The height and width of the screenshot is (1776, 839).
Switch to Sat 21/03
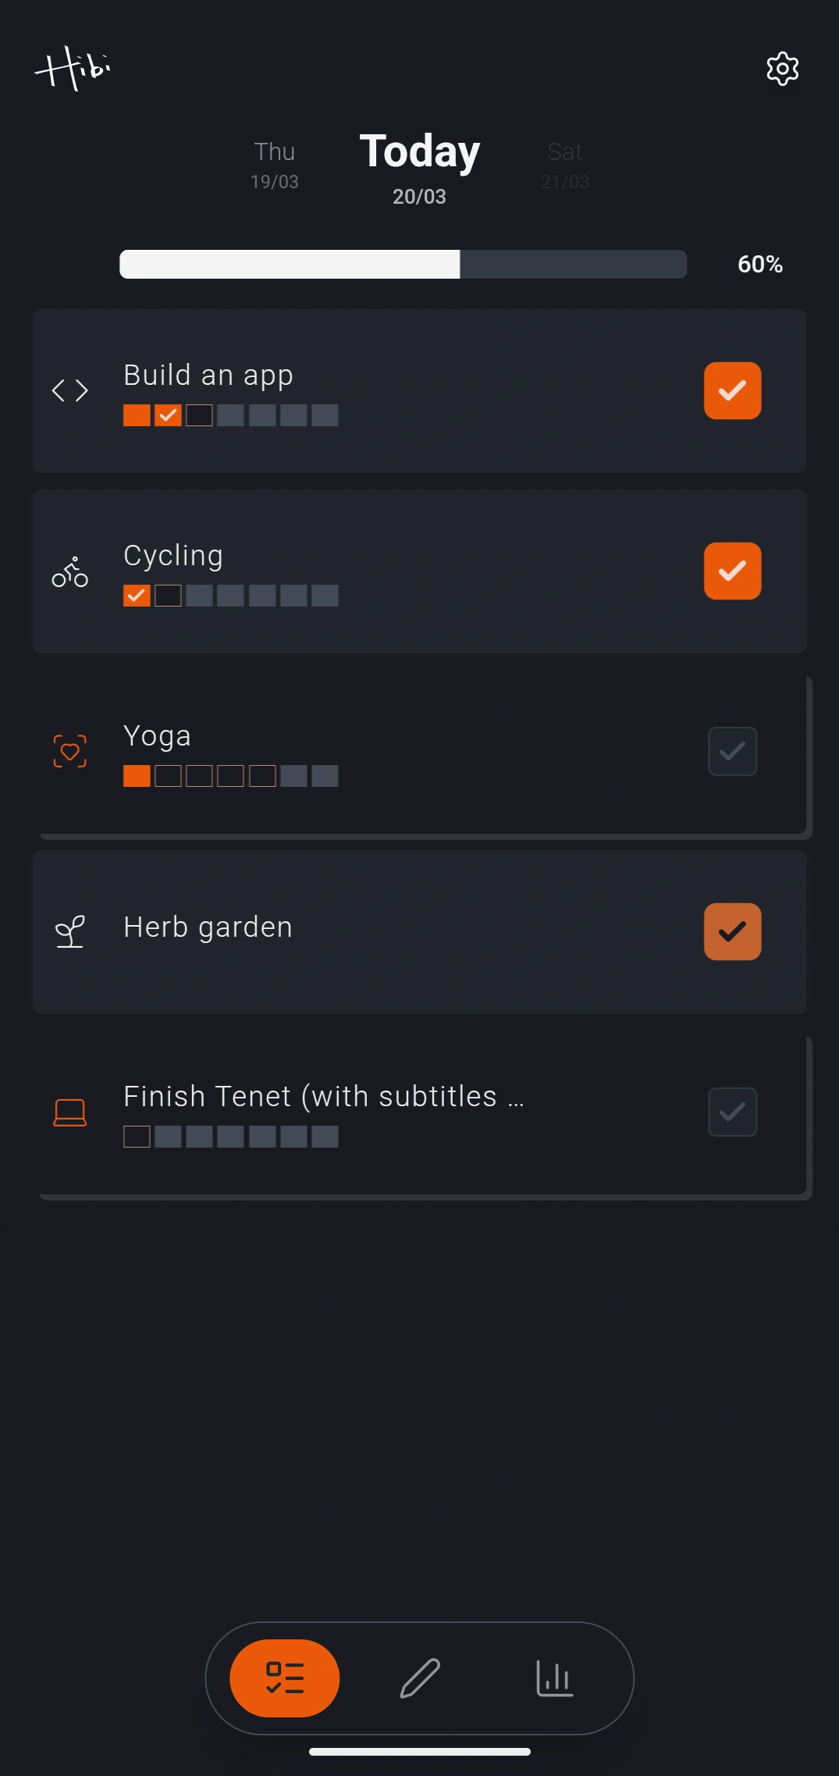(x=564, y=165)
